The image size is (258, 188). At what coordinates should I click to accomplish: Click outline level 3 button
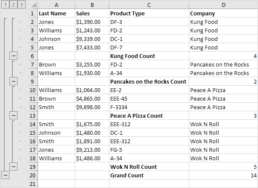pos(21,5)
